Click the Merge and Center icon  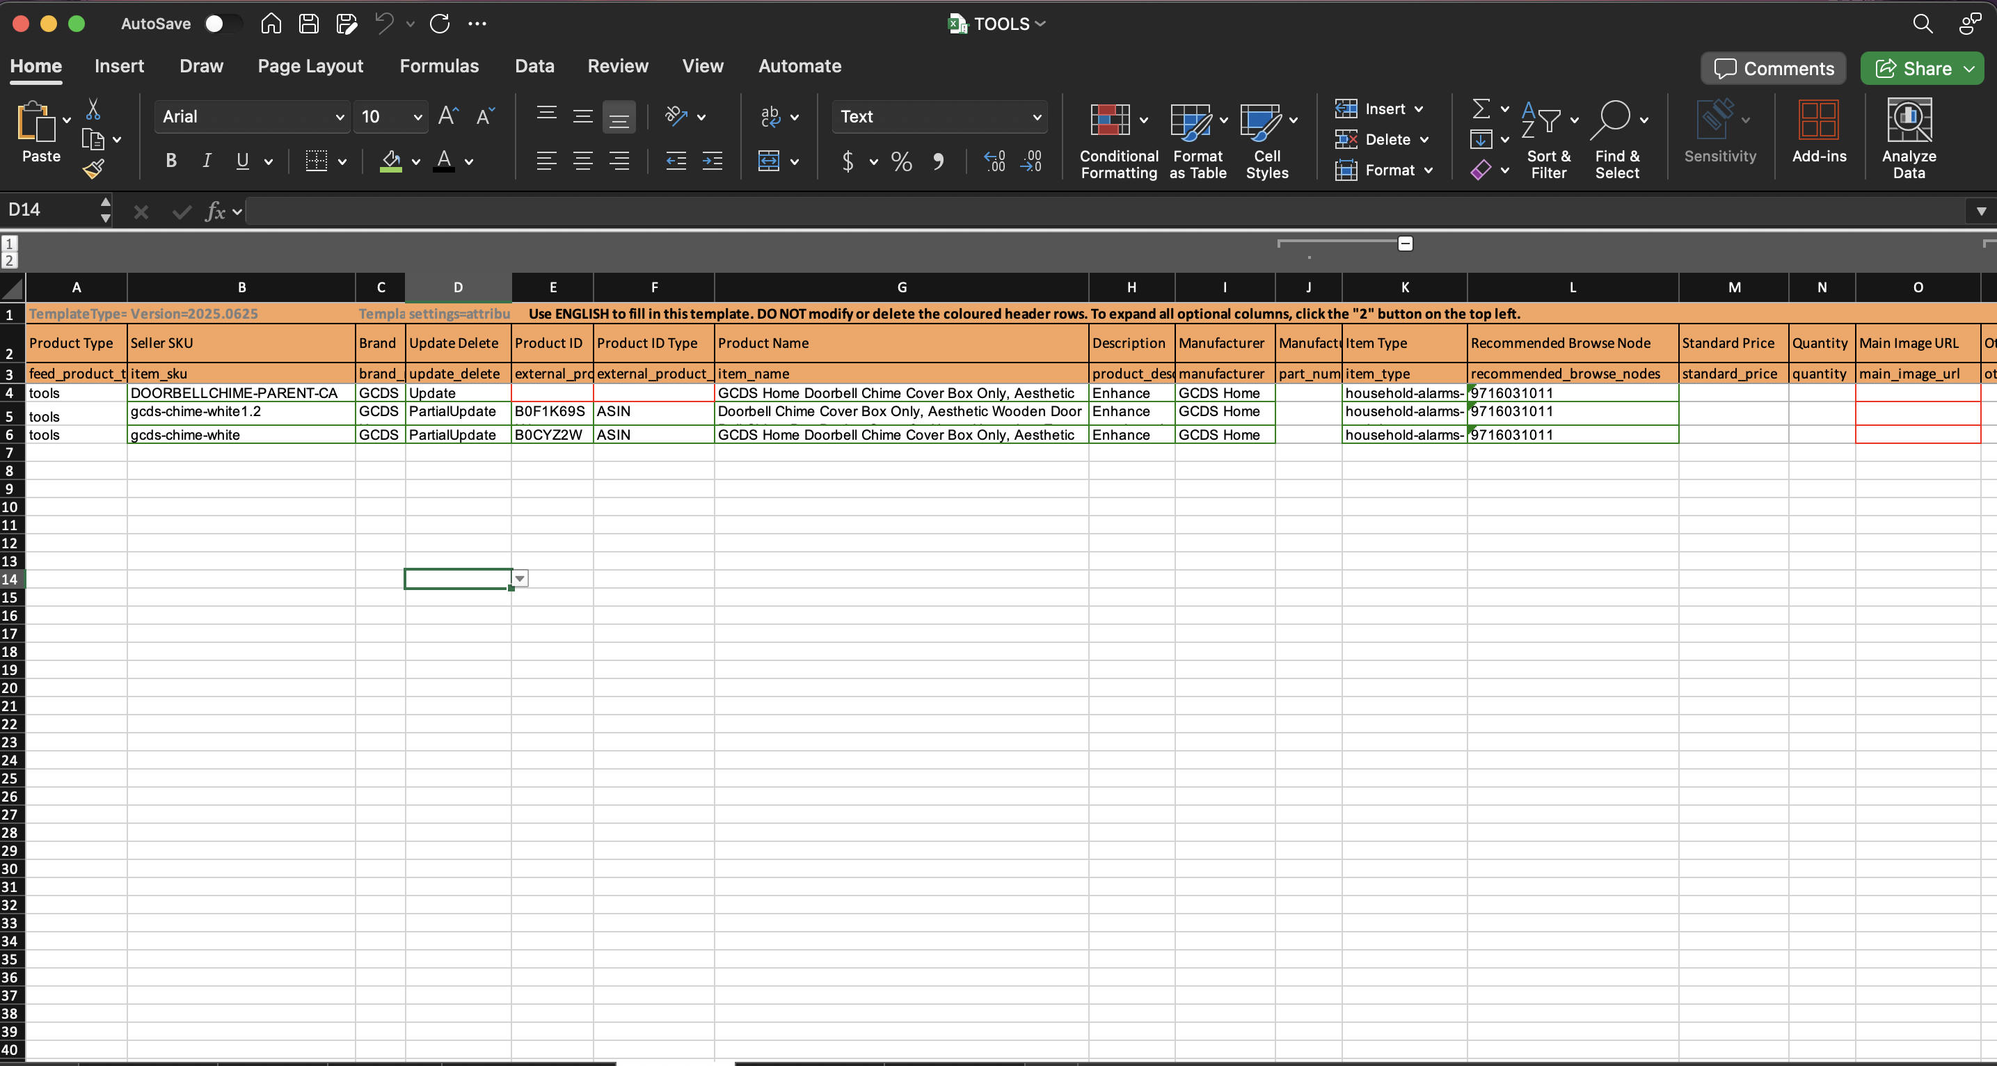coord(769,161)
